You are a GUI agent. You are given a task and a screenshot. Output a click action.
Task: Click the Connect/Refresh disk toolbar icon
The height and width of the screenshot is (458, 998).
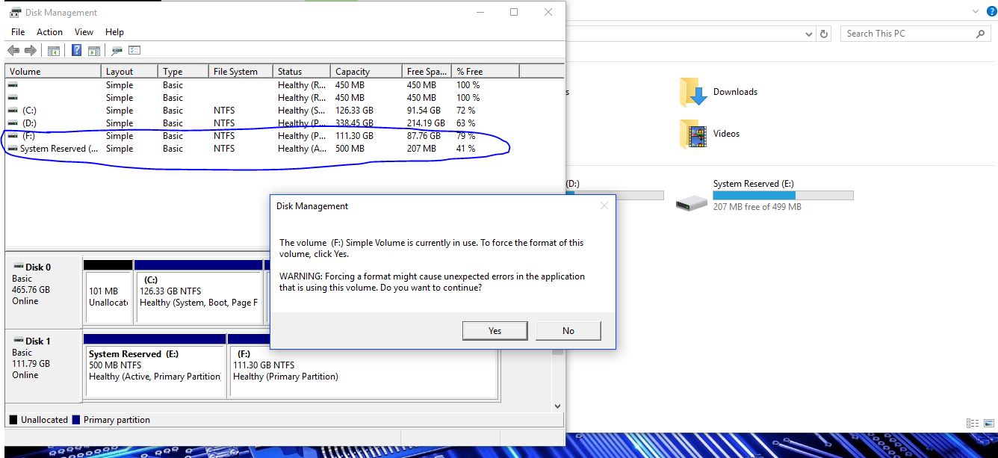pyautogui.click(x=117, y=51)
